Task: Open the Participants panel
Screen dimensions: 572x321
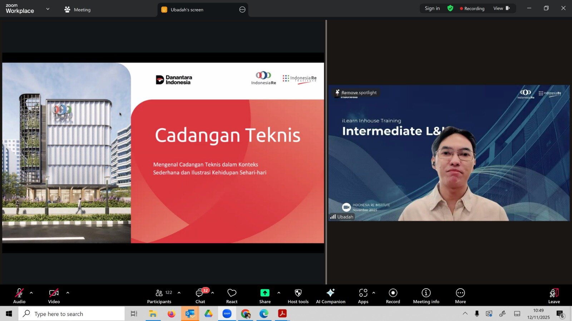Action: tap(159, 296)
